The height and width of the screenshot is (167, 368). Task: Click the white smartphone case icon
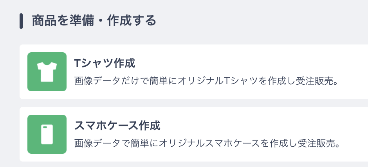(47, 134)
